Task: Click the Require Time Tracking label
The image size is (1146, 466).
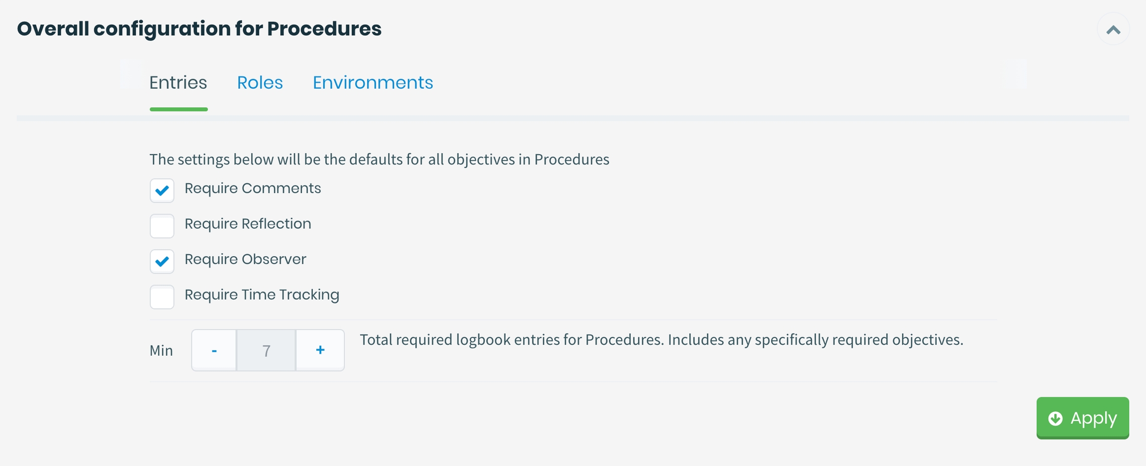Action: tap(262, 294)
